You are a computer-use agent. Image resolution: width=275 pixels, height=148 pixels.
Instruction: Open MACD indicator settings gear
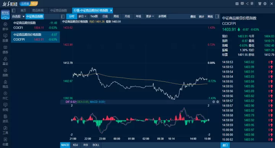coord(218,102)
